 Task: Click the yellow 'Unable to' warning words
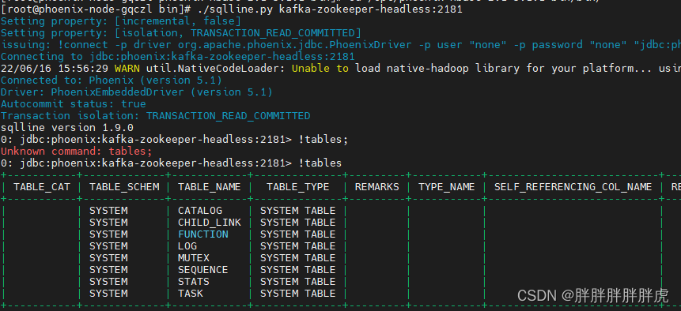coord(320,69)
